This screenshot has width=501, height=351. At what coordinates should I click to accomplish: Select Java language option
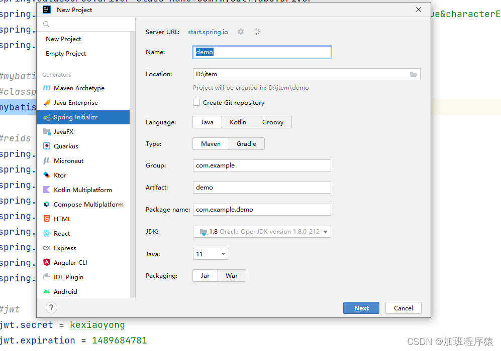(x=207, y=122)
